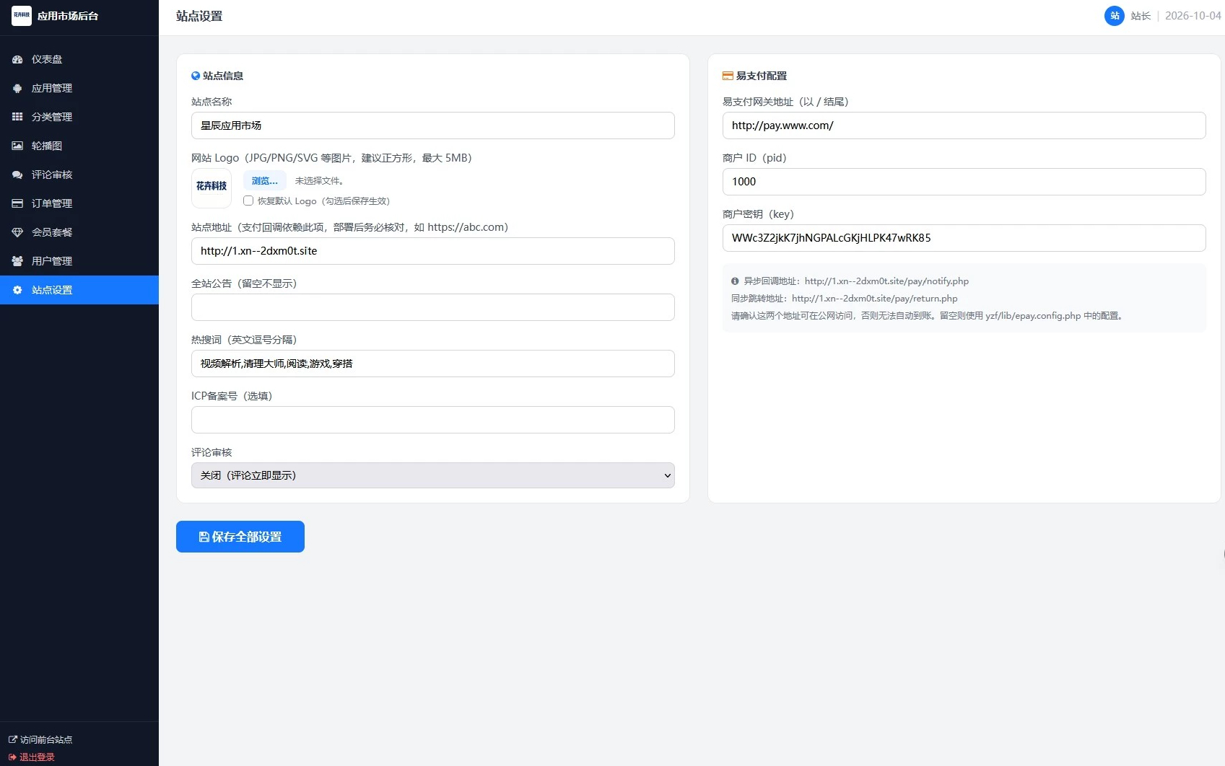The width and height of the screenshot is (1225, 766).
Task: Click the 花卉科技 logo thumbnail
Action: [212, 188]
